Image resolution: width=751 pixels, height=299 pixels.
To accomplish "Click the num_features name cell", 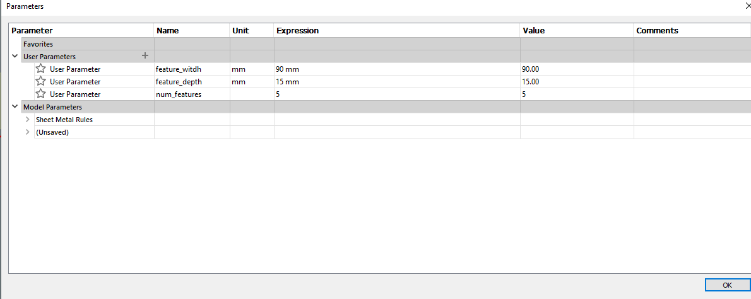I will tap(192, 94).
